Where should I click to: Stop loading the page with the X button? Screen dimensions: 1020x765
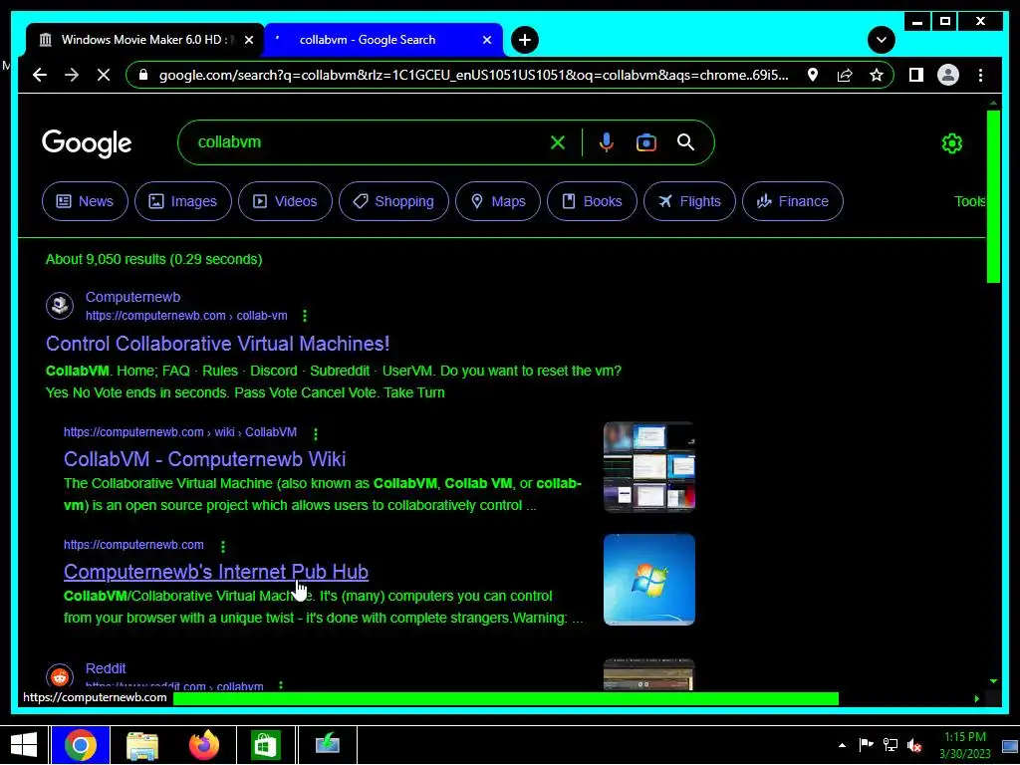(104, 75)
